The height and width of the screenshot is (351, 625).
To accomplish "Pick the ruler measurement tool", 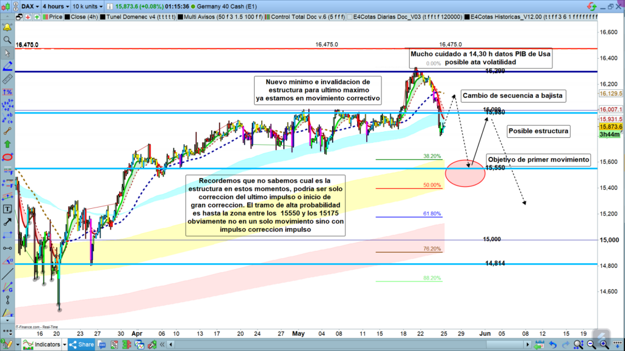I will coord(7,79).
